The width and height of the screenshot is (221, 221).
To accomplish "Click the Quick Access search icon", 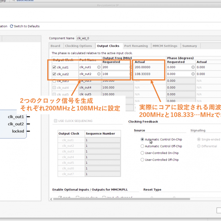I will [x=13, y=1].
